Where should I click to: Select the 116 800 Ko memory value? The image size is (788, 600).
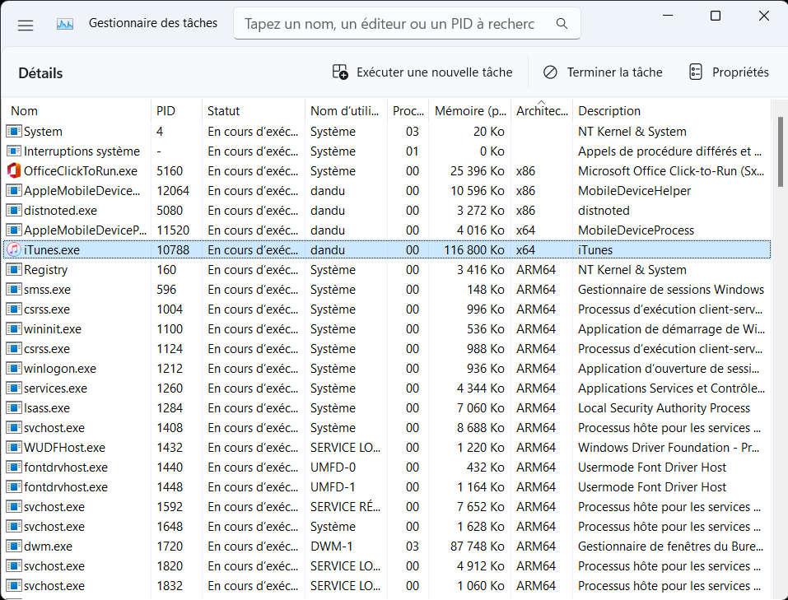[474, 249]
